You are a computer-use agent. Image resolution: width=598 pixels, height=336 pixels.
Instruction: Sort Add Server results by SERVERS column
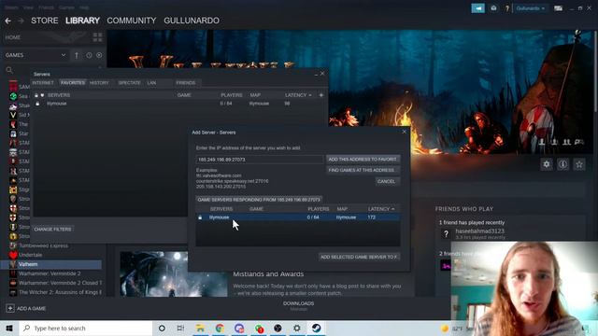pos(221,209)
